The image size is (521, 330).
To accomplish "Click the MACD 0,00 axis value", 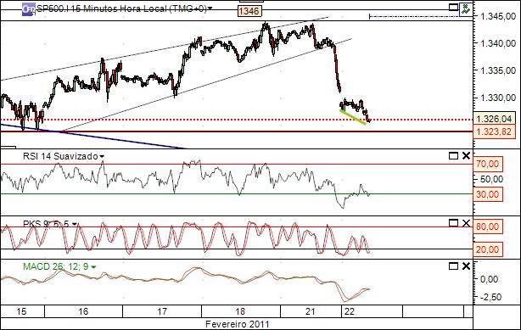I will click(x=490, y=279).
